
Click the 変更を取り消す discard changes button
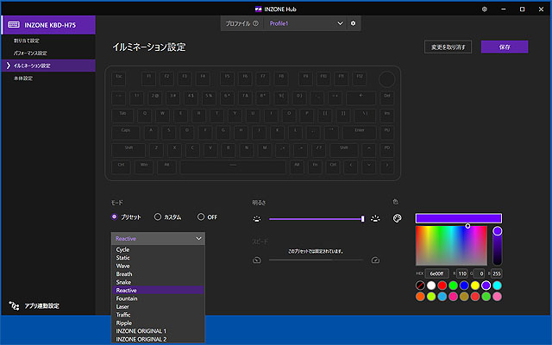click(448, 47)
